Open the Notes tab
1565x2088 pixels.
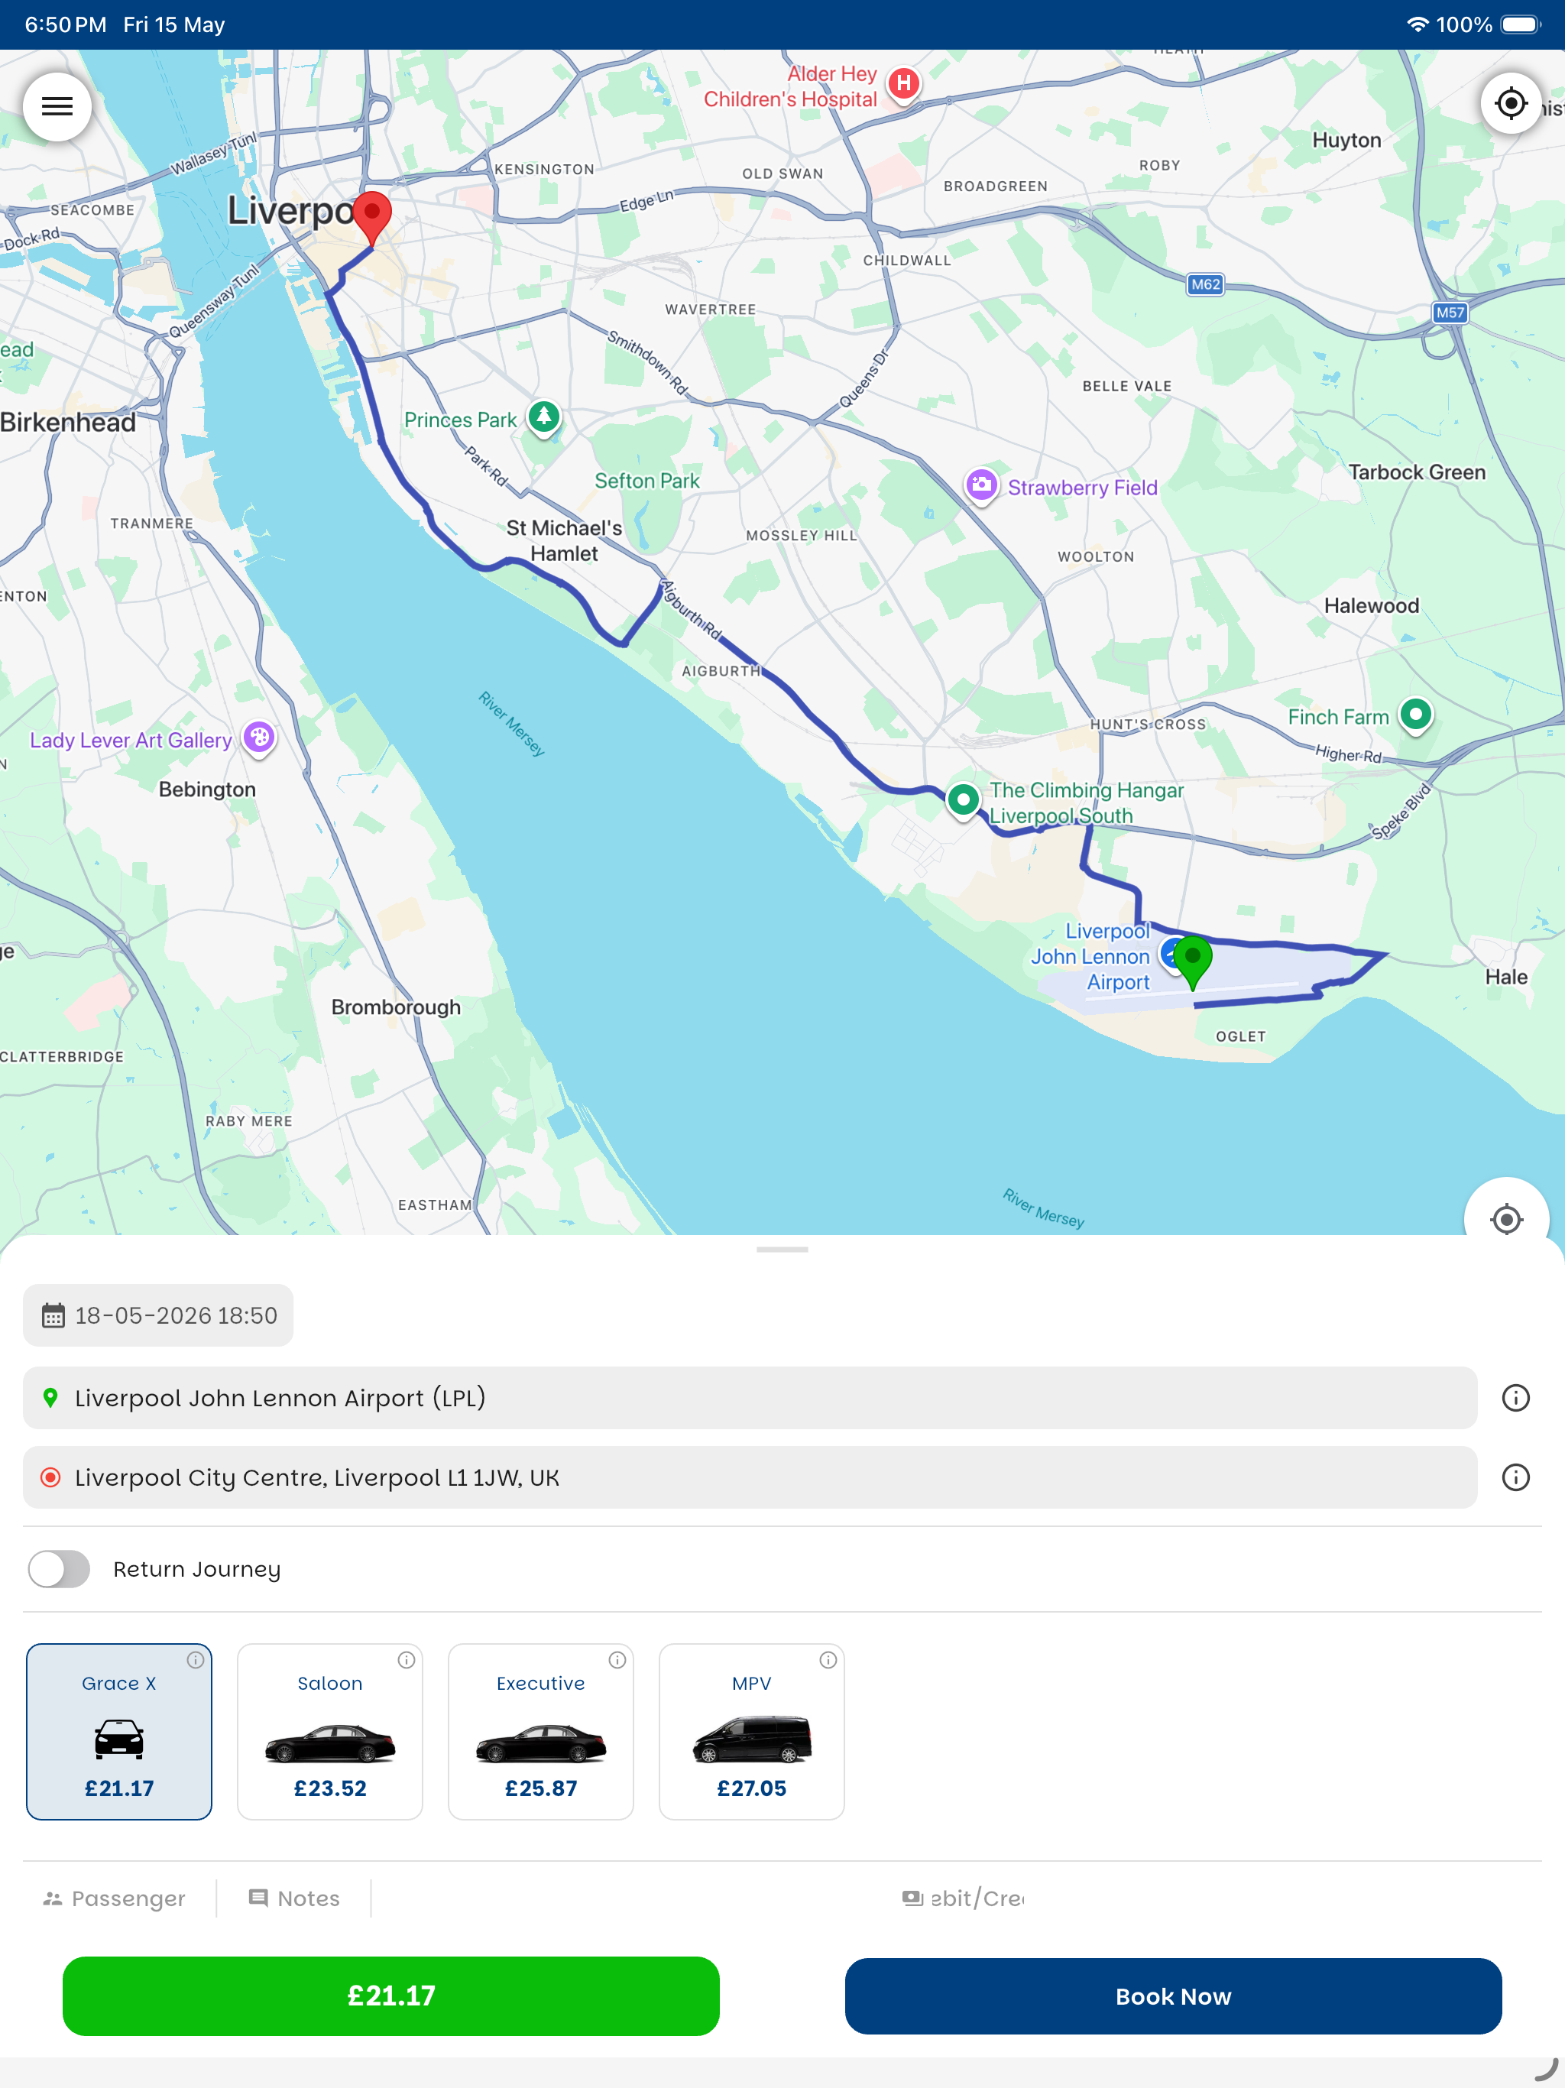point(293,1898)
